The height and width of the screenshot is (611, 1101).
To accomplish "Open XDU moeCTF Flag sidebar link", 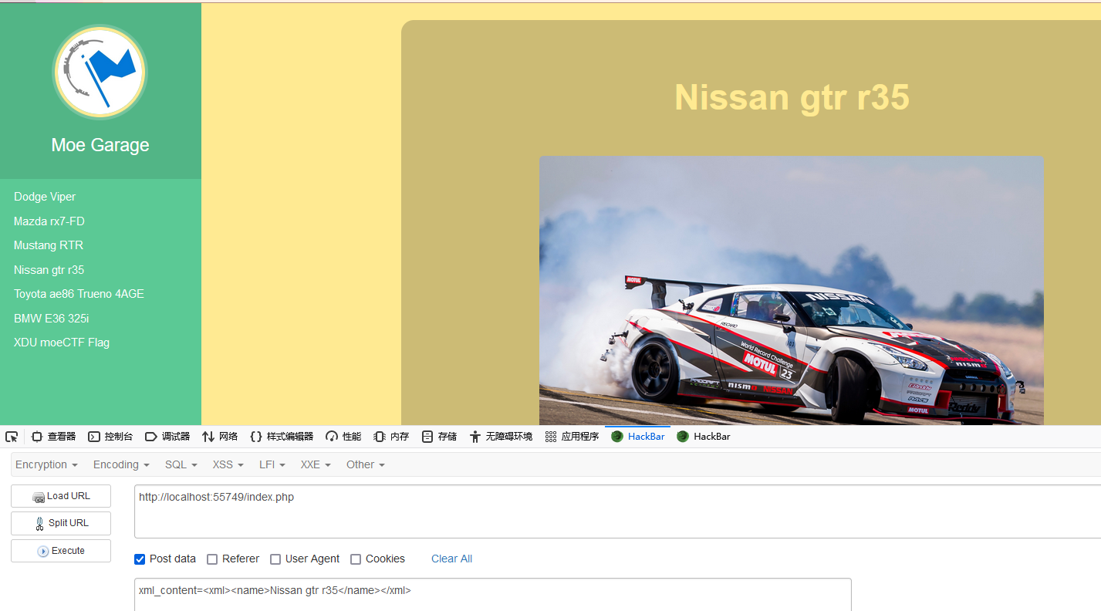I will (62, 343).
